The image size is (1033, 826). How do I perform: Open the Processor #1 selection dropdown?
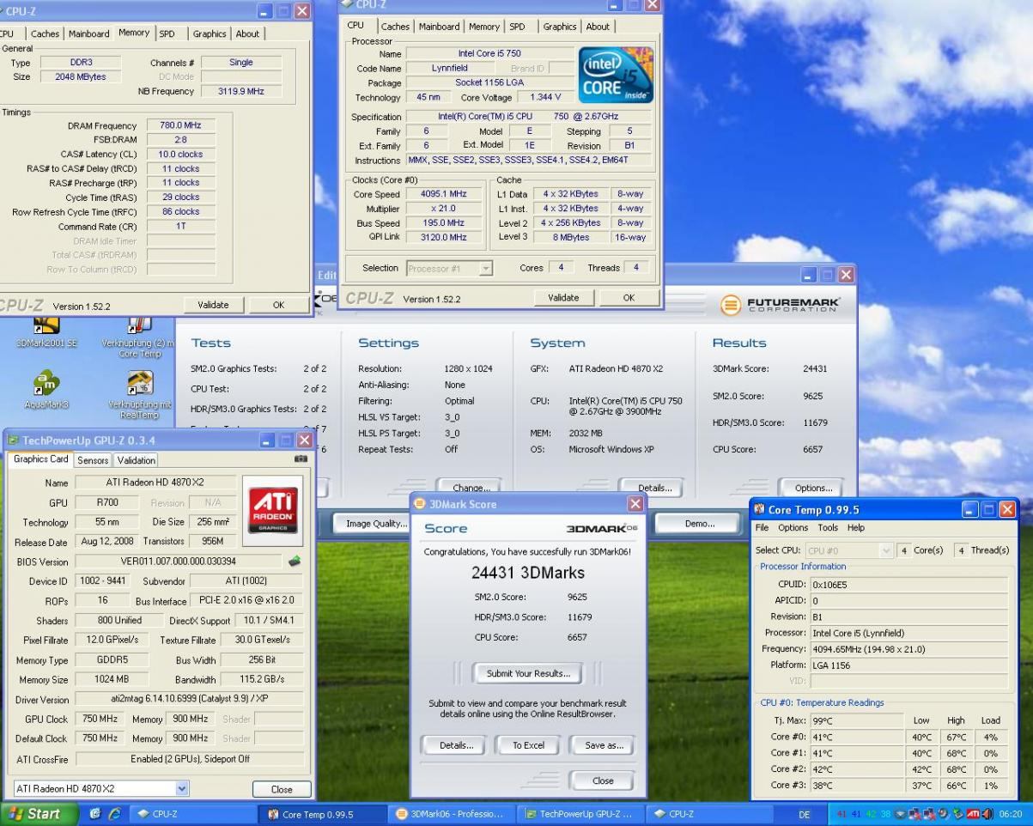pyautogui.click(x=485, y=268)
